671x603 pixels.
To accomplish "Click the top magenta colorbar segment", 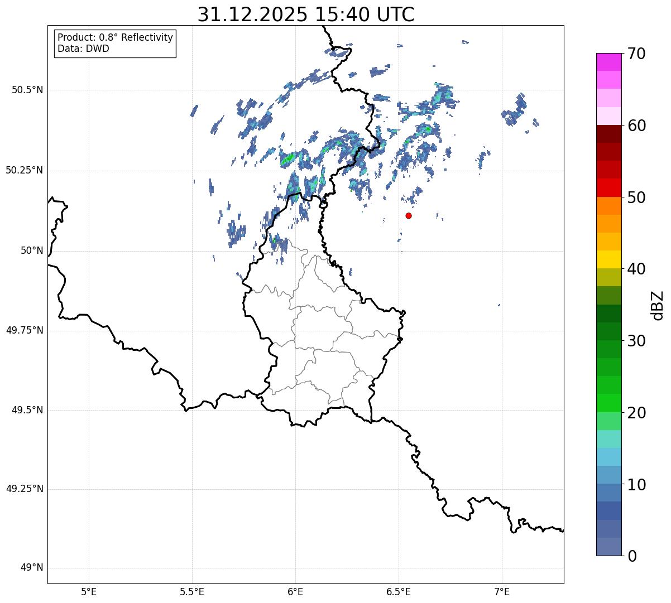I will tap(609, 62).
